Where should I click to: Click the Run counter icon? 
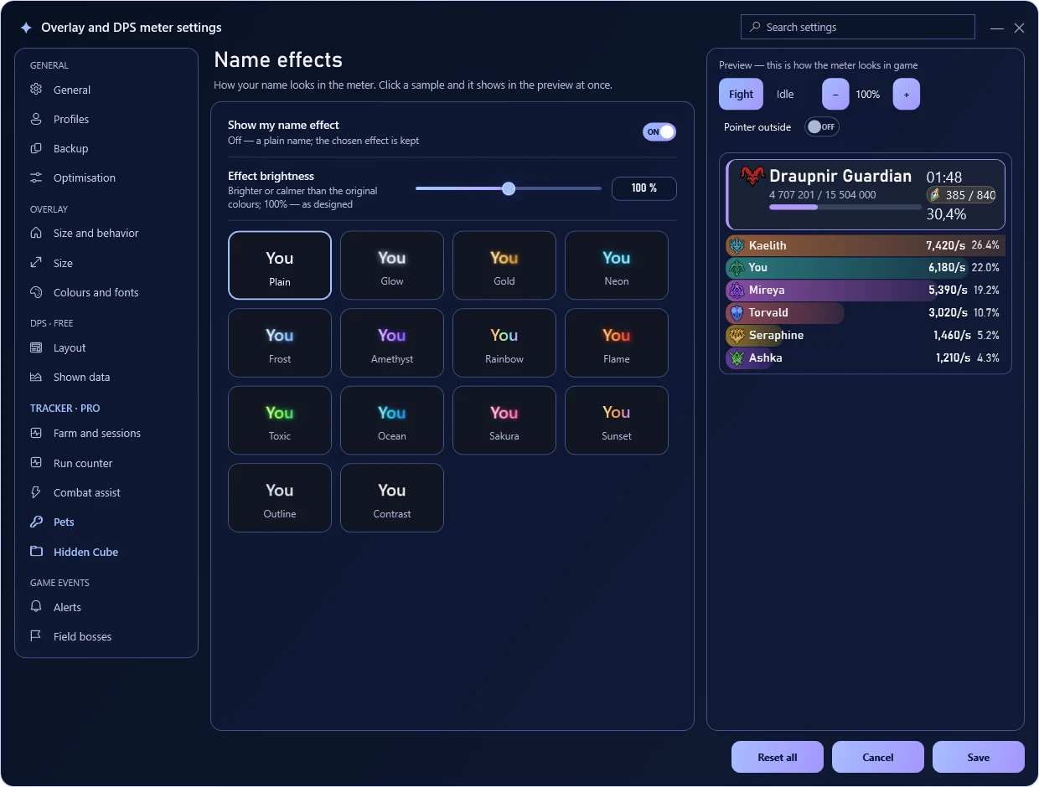(x=36, y=463)
